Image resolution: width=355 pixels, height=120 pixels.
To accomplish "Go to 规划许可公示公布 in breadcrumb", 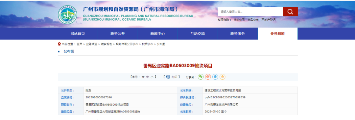I will pos(127,44).
